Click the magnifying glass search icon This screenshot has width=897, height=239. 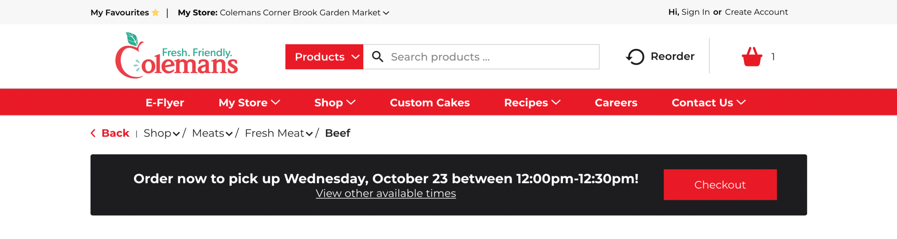[377, 57]
